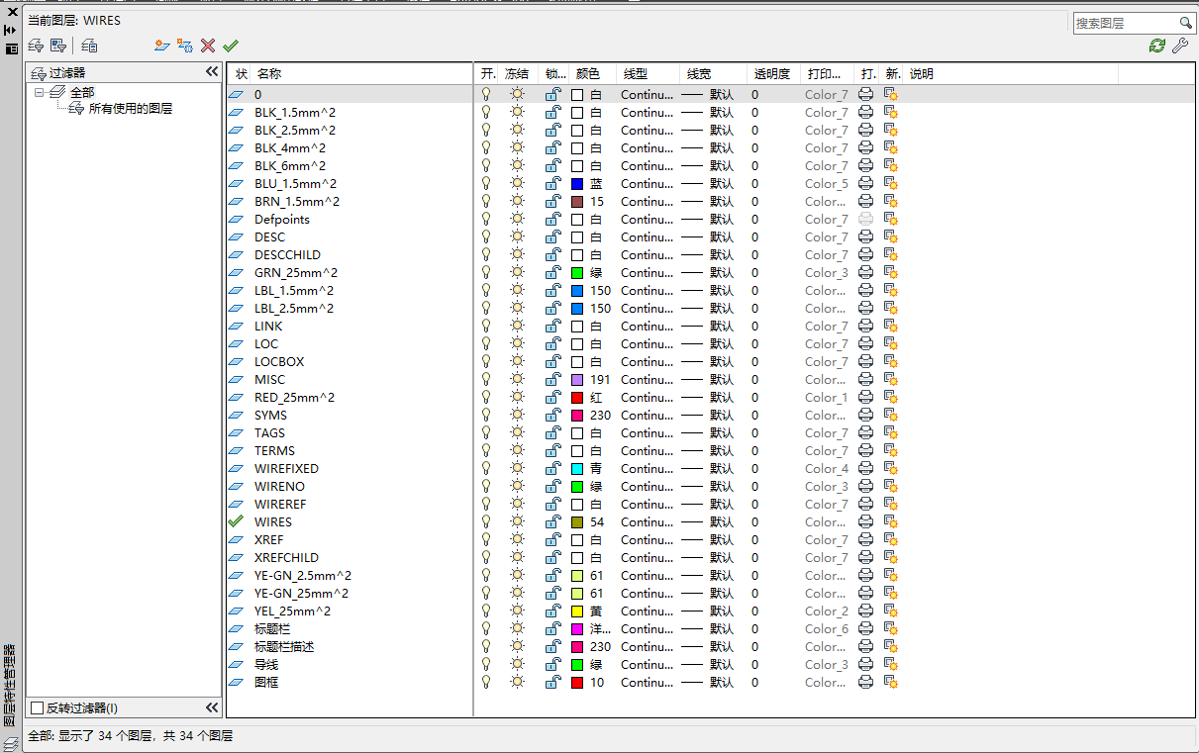The image size is (1199, 753).
Task: Click the 颜色 column header to sort
Action: tap(588, 74)
